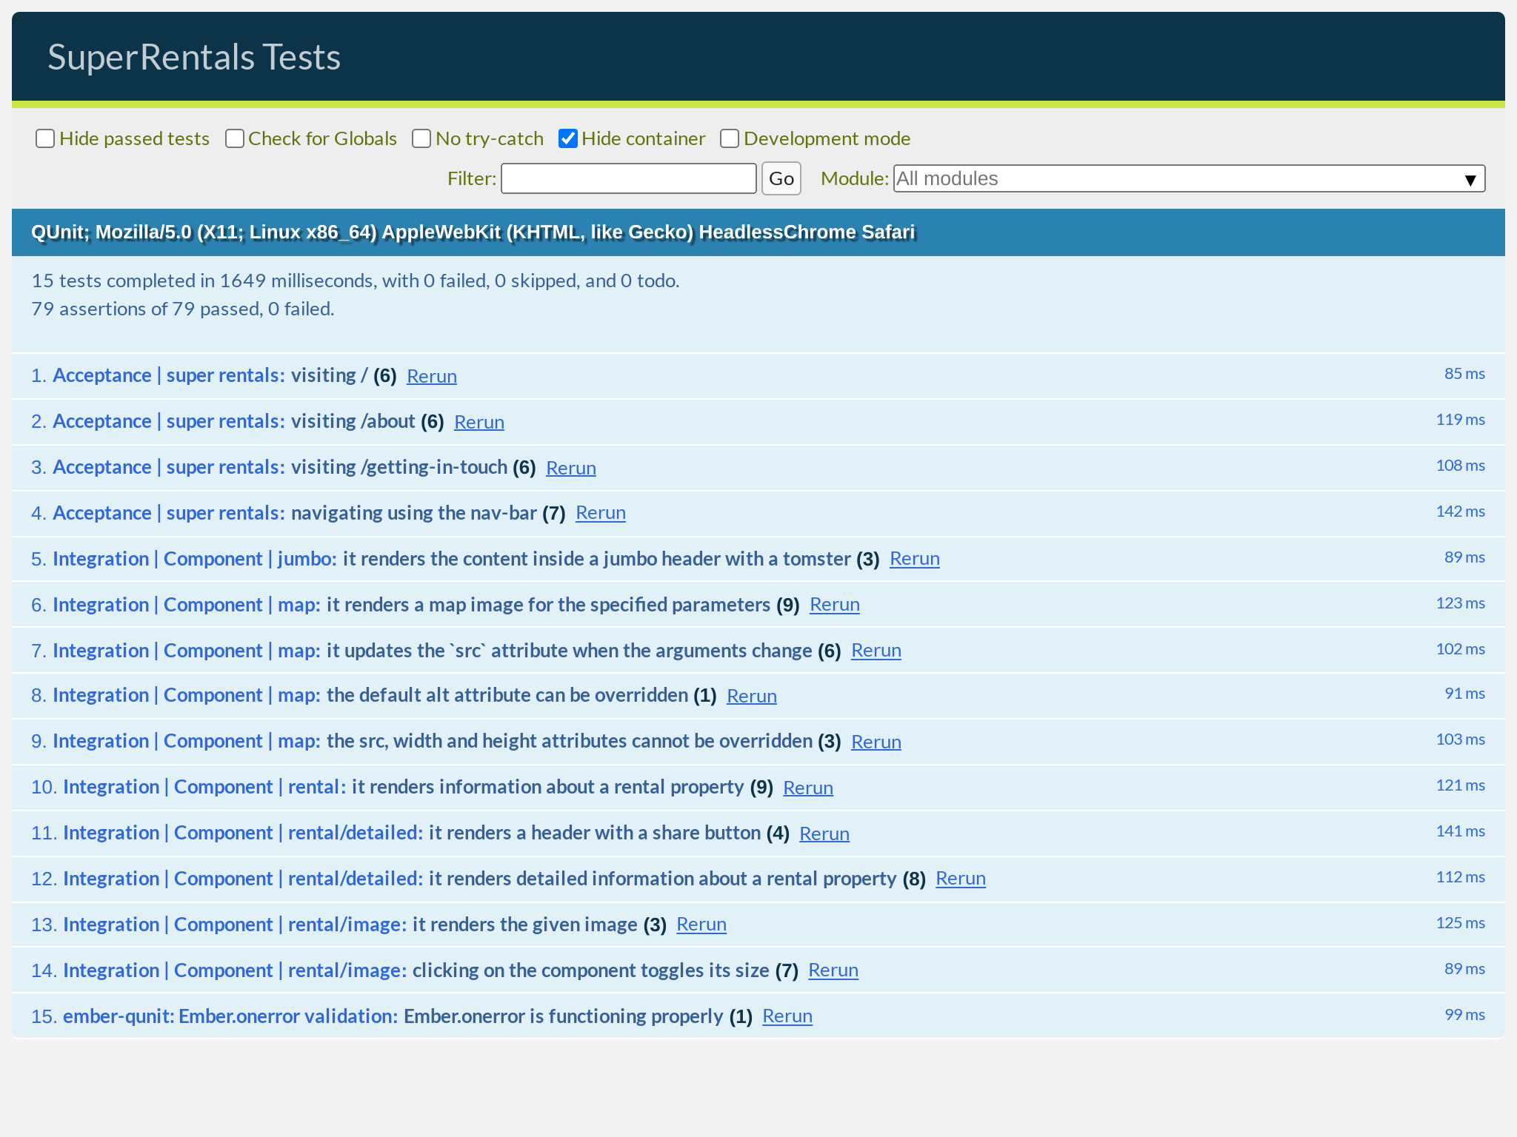Viewport: 1517px width, 1137px height.
Task: Click the '119 ms' runtime value
Action: 1461,420
